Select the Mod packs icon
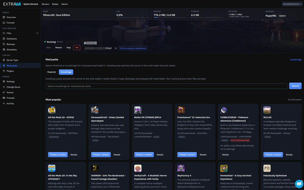This screenshot has height=190, width=304. click(x=4, y=65)
